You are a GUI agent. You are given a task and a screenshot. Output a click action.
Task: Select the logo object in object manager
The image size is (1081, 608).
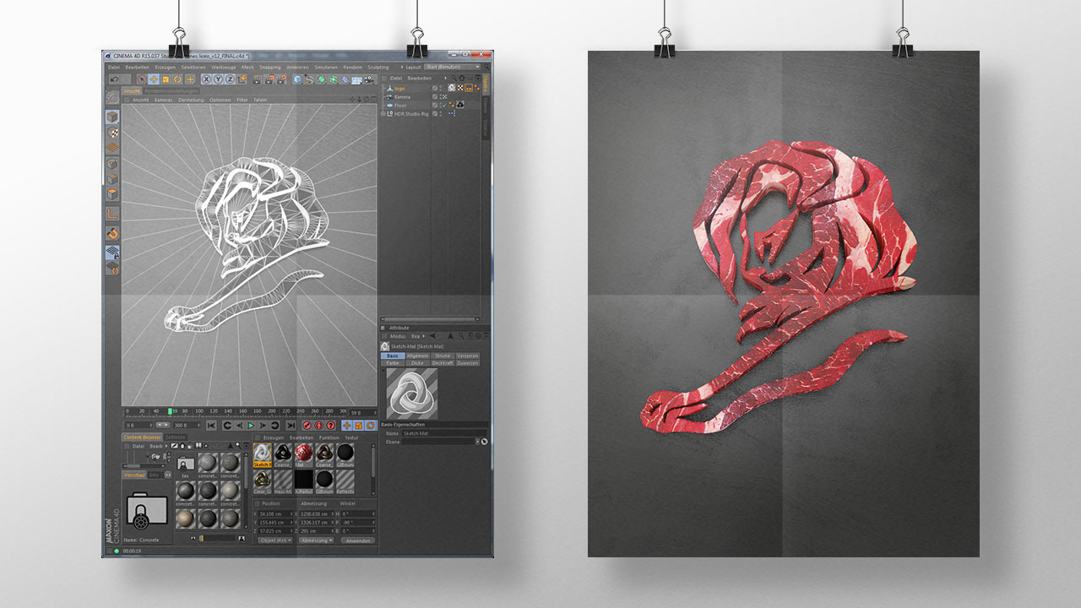[401, 89]
